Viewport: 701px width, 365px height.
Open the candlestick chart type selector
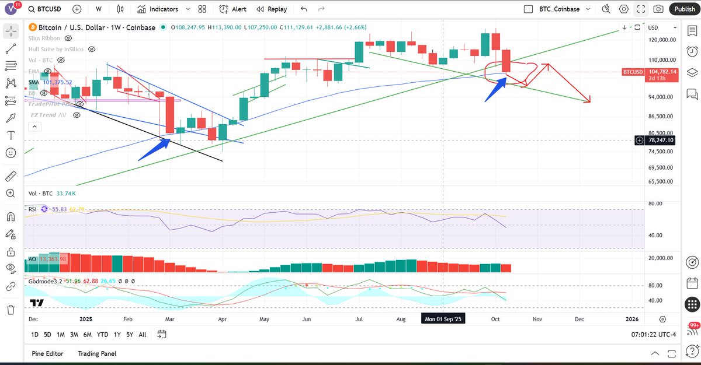120,9
